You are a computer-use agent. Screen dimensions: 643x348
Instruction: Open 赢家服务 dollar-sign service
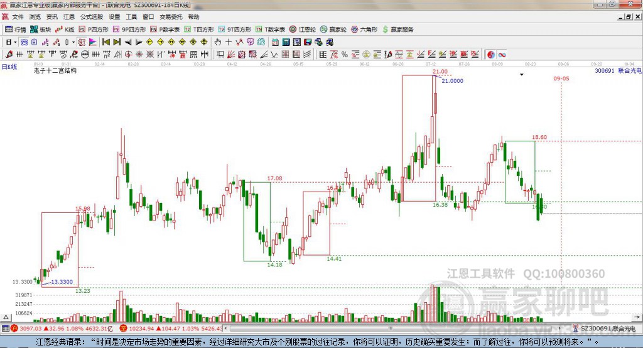pos(397,30)
